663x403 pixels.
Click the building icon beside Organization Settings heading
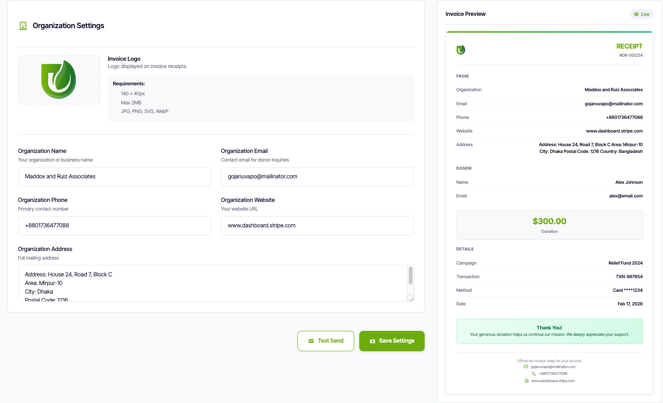[x=23, y=26]
